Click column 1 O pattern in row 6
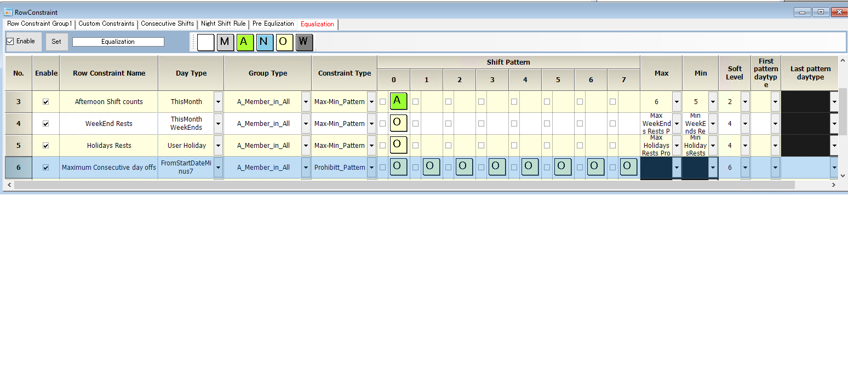 [x=432, y=166]
